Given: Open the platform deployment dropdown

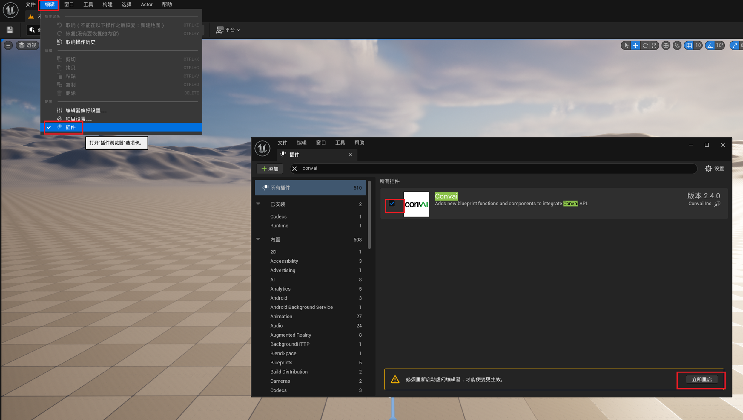Looking at the screenshot, I should pyautogui.click(x=229, y=30).
